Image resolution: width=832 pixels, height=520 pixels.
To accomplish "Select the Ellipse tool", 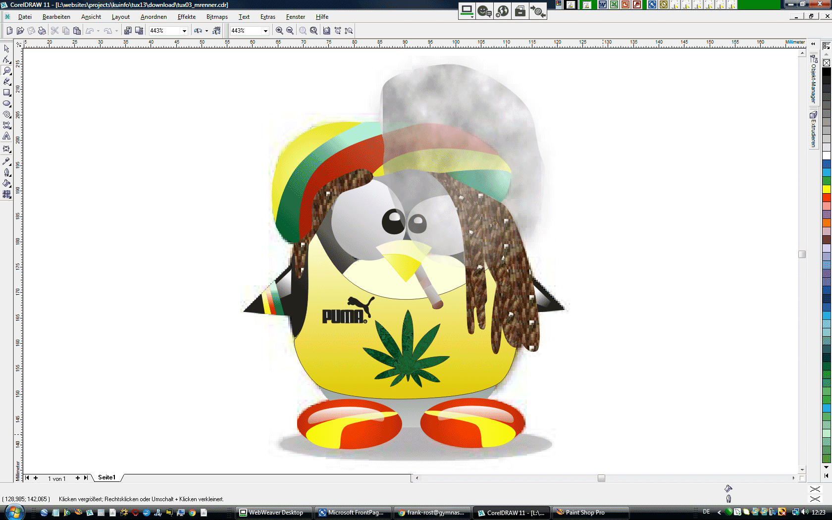I will (x=6, y=104).
